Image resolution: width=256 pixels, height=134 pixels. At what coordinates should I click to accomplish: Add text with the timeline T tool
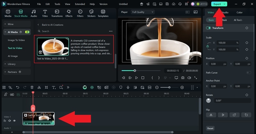tap(53, 87)
